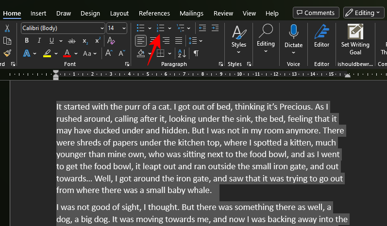
Task: Align text to the left
Action: coord(141,41)
